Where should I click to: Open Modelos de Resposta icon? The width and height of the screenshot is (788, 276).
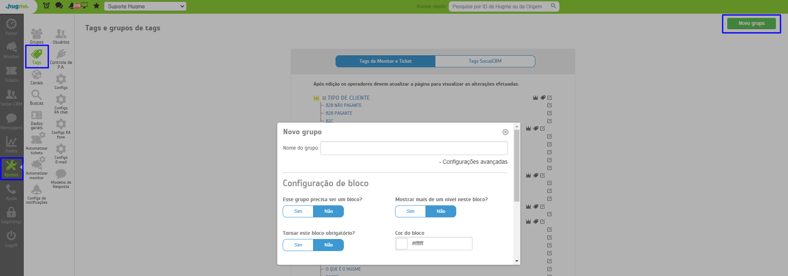(x=61, y=179)
